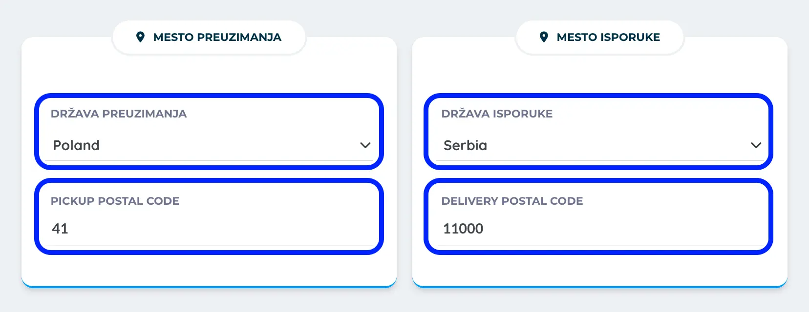Click the Država Isporuke field label
The width and height of the screenshot is (809, 312).
pos(497,114)
